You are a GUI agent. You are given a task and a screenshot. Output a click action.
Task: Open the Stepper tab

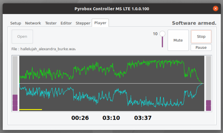point(83,23)
